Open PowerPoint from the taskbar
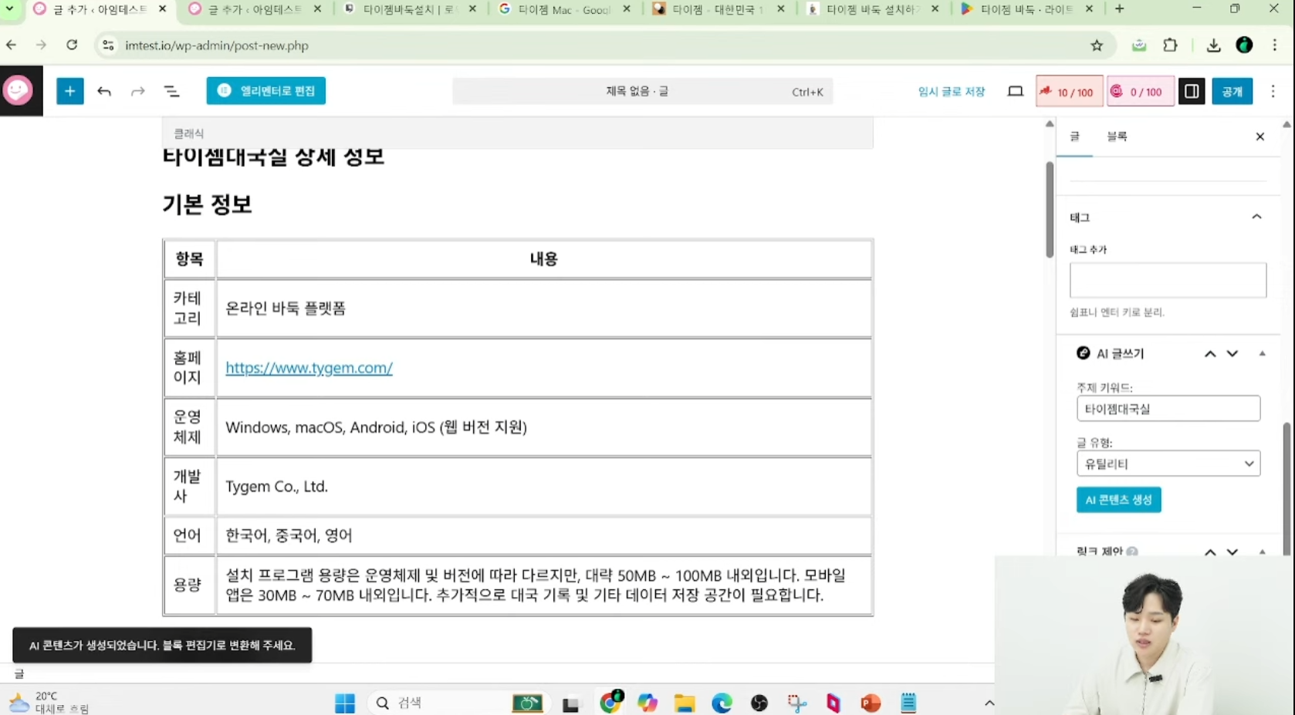This screenshot has height=715, width=1295. click(871, 703)
